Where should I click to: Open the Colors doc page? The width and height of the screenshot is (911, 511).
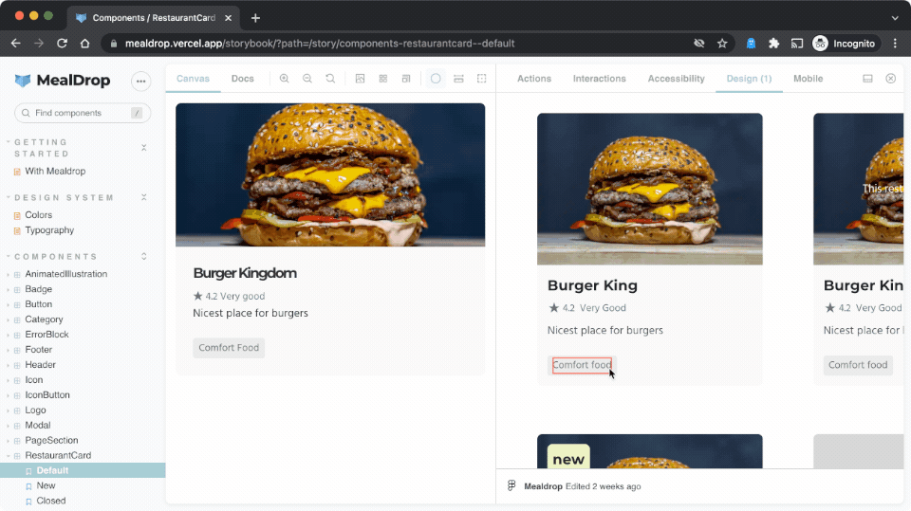point(38,215)
